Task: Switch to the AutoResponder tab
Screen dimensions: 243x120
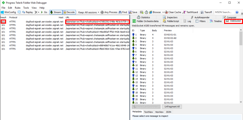Action: tap(200, 17)
